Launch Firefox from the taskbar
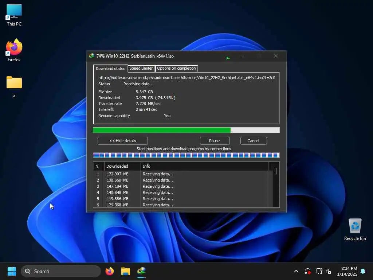The image size is (373, 280). (109, 271)
